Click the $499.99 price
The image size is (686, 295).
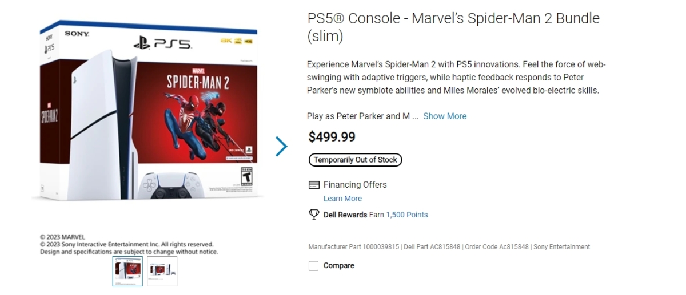tap(332, 137)
